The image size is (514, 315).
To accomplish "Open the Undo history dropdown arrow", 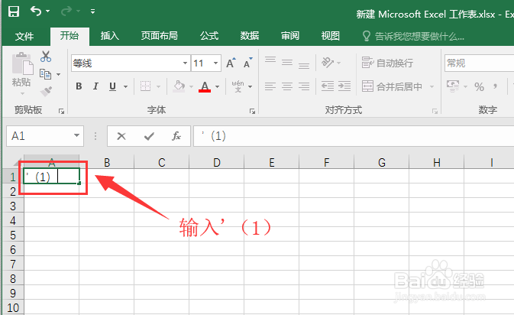I will [x=48, y=11].
